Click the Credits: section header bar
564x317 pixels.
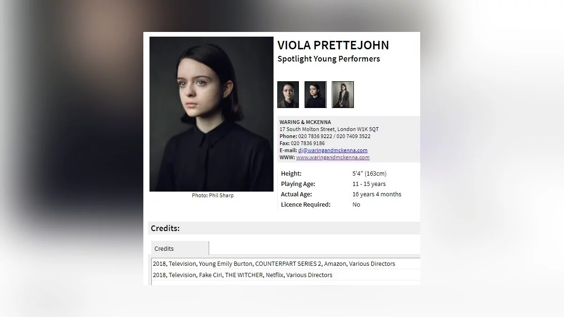pyautogui.click(x=284, y=228)
